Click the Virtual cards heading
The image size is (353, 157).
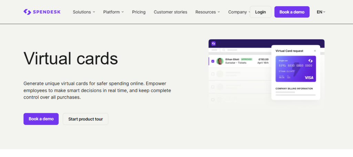click(71, 58)
